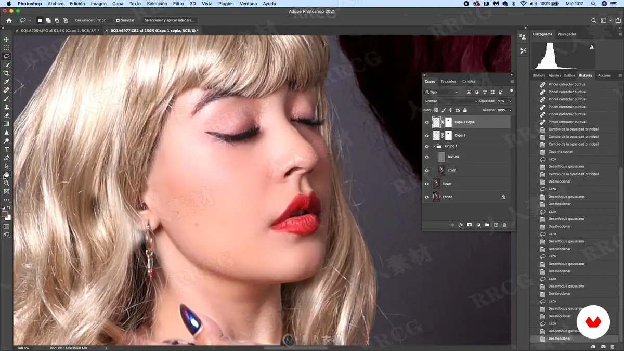Pick the Eraser tool
Screen dimensions: 624x351
point(7,115)
